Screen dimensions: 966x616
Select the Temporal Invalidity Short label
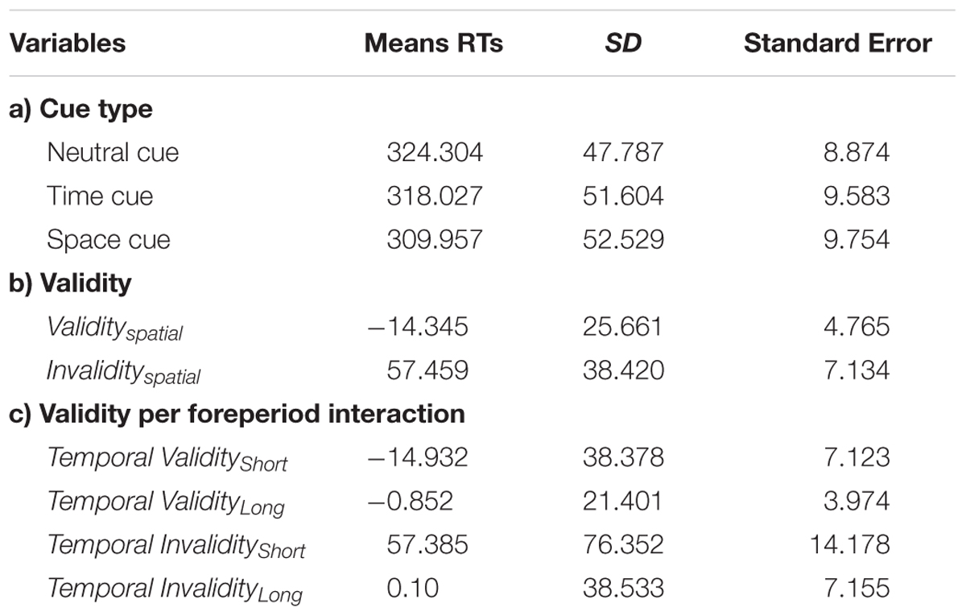(x=176, y=547)
